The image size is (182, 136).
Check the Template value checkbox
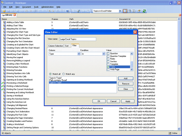(x=108, y=64)
